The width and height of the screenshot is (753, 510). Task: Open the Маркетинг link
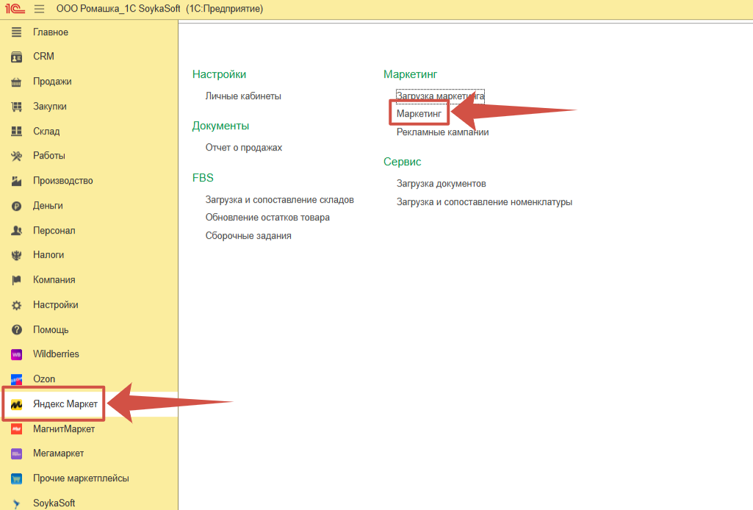click(419, 114)
